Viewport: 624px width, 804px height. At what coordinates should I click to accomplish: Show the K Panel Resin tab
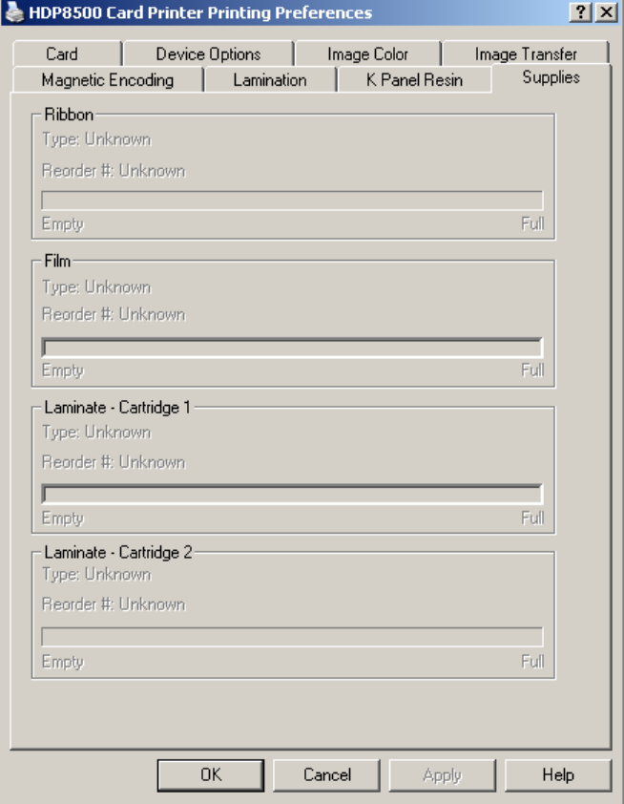[414, 80]
